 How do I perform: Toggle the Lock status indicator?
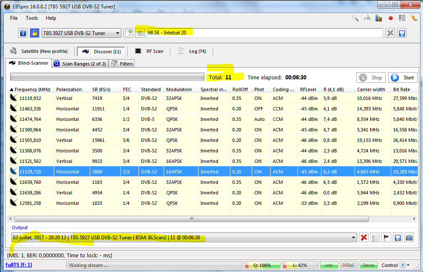point(329,265)
